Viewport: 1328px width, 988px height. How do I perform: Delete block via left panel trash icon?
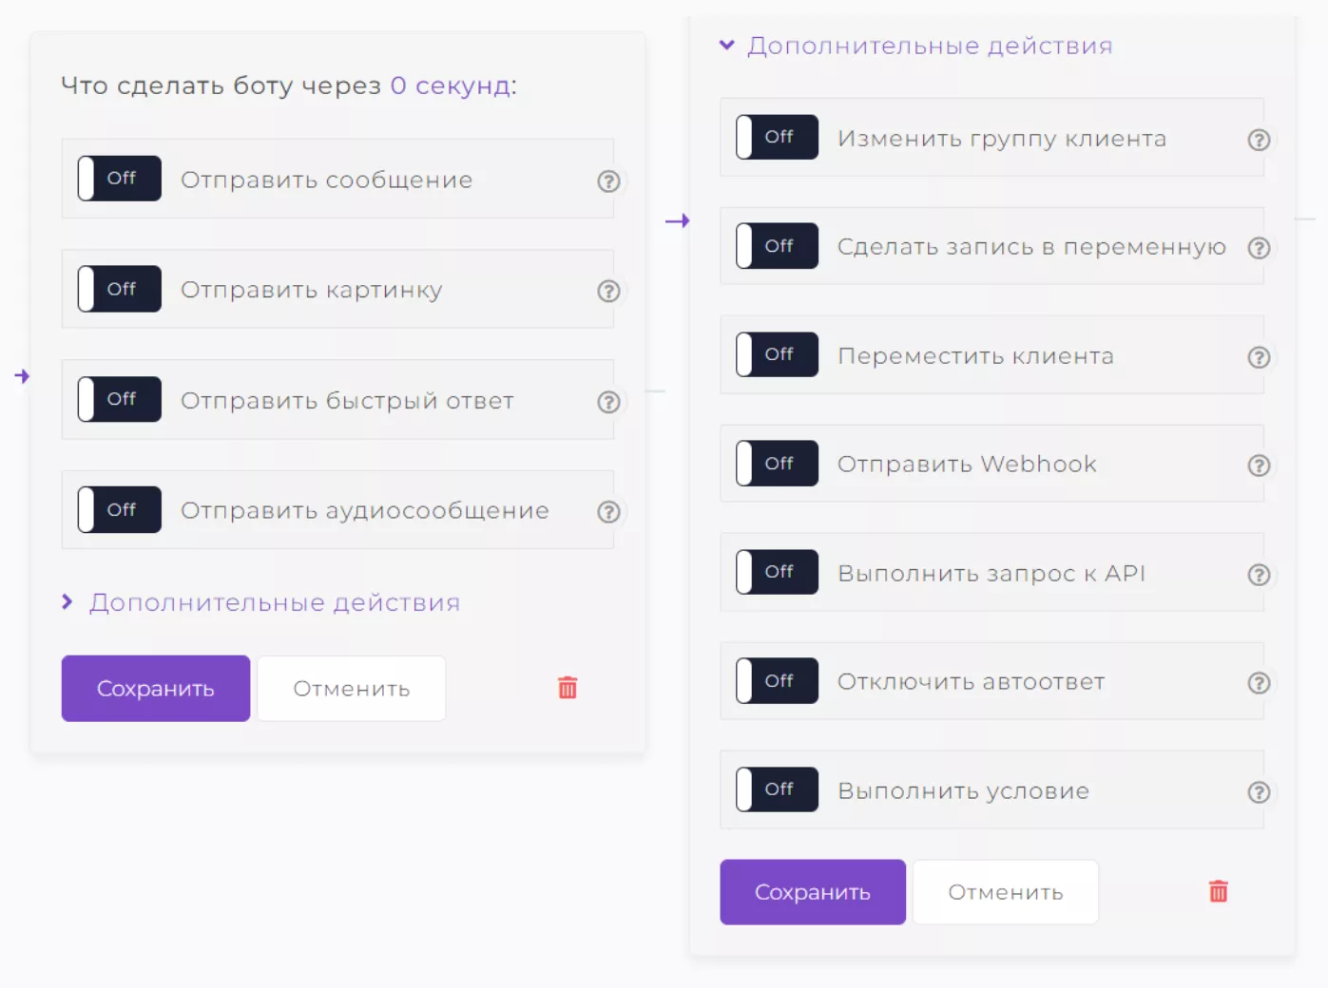pos(568,687)
